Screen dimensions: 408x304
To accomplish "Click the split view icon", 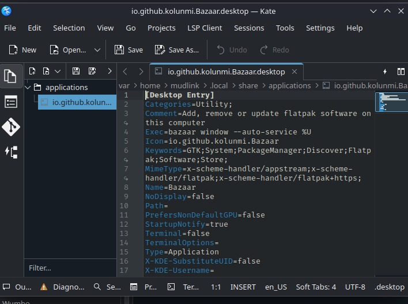I will pyautogui.click(x=401, y=72).
